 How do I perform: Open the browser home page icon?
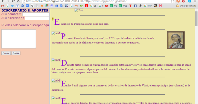pyautogui.click(x=18, y=1)
